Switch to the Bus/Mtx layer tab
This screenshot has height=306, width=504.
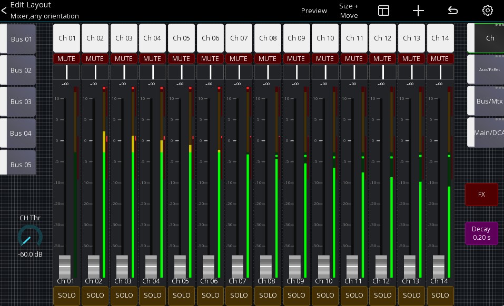point(486,101)
